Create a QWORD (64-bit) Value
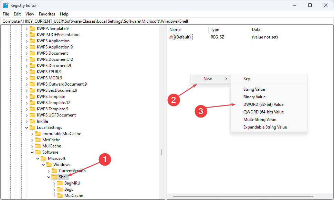 coord(269,112)
